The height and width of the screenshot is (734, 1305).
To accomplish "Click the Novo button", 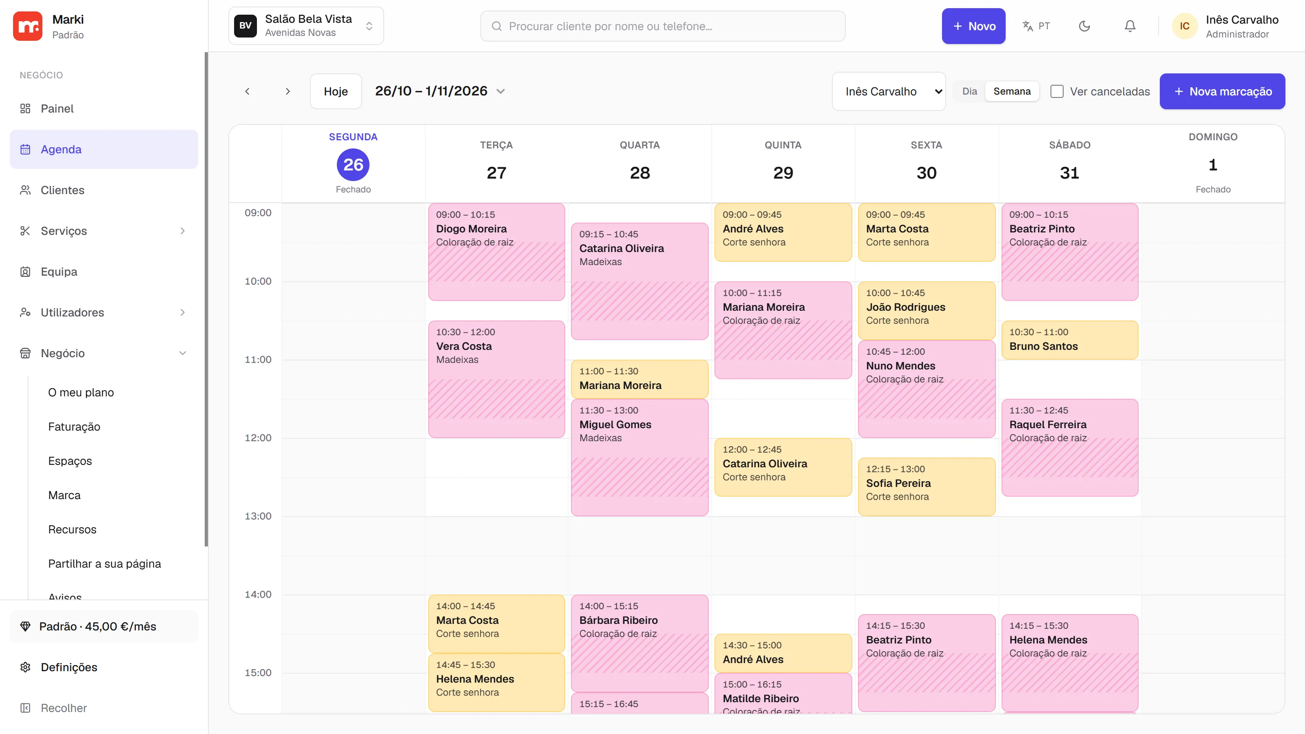I will 973,26.
